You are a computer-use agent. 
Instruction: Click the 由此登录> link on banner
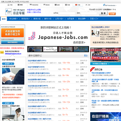tap(79, 43)
